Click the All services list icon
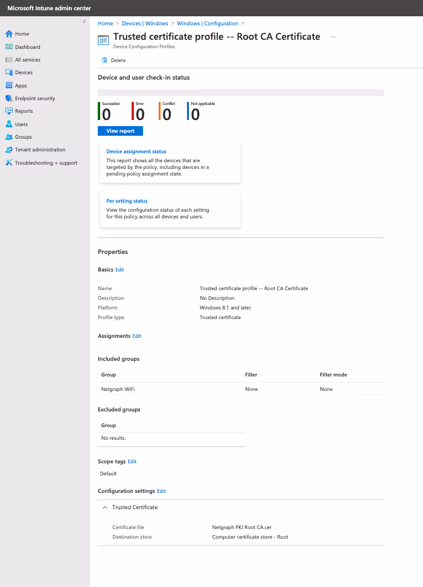 pos(9,60)
